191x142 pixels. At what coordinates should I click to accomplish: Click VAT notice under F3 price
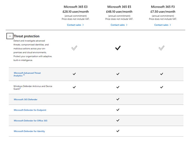pos(163,19)
